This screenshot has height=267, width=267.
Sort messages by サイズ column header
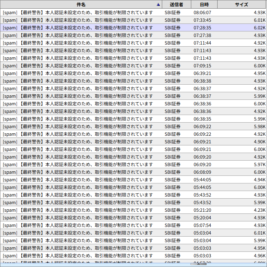(242, 4)
